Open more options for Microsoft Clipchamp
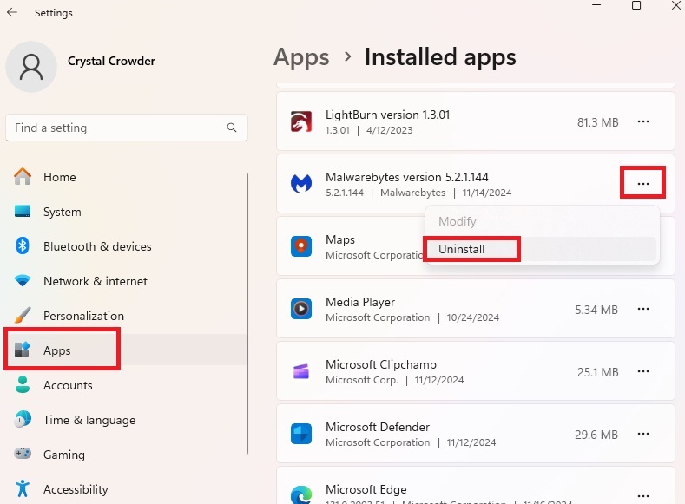Viewport: 685px width, 504px height. [x=643, y=371]
